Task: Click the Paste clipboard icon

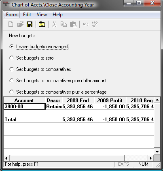Action: (73, 24)
